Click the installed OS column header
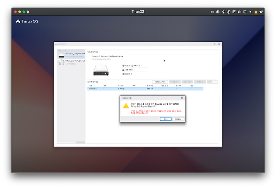The height and width of the screenshot is (188, 276). point(179,86)
